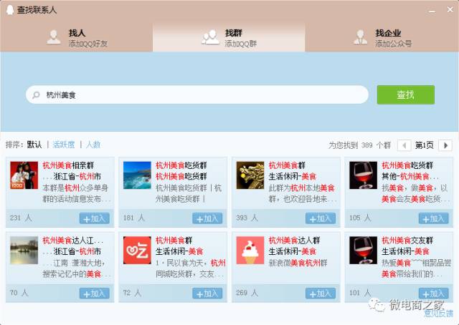Sort results by 默认
The width and height of the screenshot is (459, 325).
point(34,145)
